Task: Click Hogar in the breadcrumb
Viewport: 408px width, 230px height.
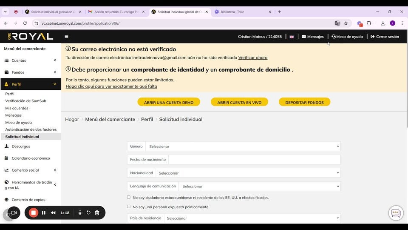Action: [x=72, y=119]
